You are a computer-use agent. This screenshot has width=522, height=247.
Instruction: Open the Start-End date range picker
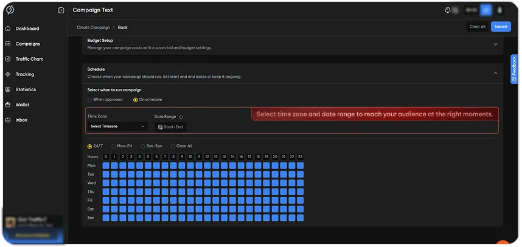[170, 127]
